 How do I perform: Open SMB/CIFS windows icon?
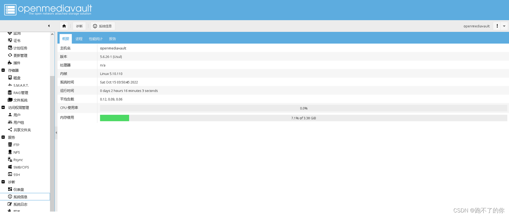(x=10, y=167)
